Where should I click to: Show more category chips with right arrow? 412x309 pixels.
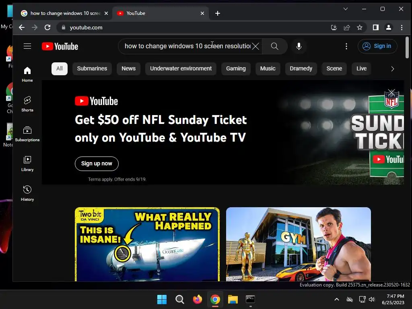pos(393,69)
